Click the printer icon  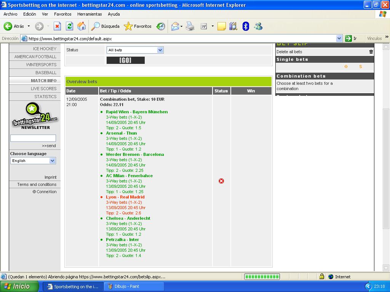190,26
